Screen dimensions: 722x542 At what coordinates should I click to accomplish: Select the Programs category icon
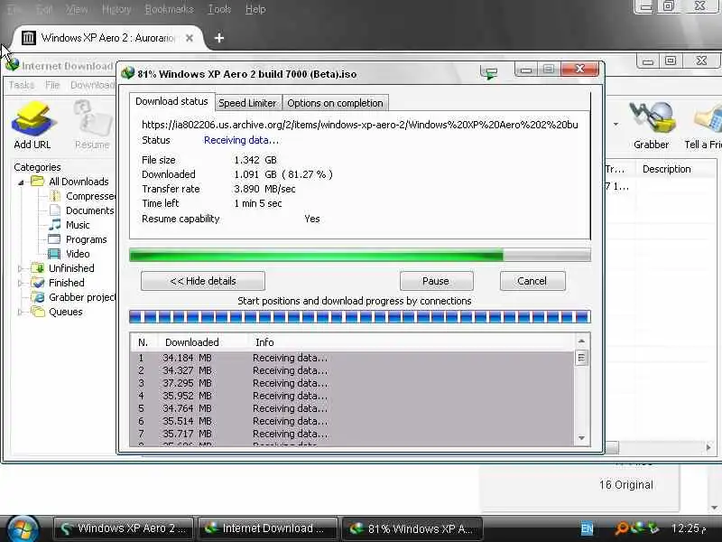point(54,239)
